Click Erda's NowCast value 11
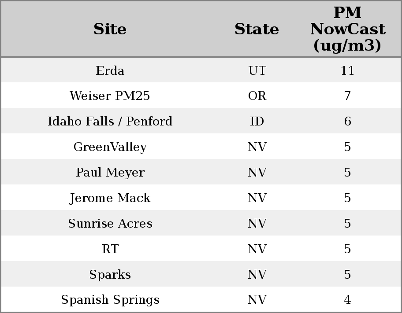This screenshot has width=402, height=313. tap(347, 70)
